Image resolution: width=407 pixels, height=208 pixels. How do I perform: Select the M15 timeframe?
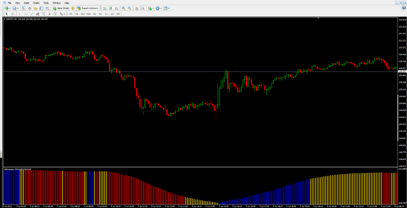point(82,14)
